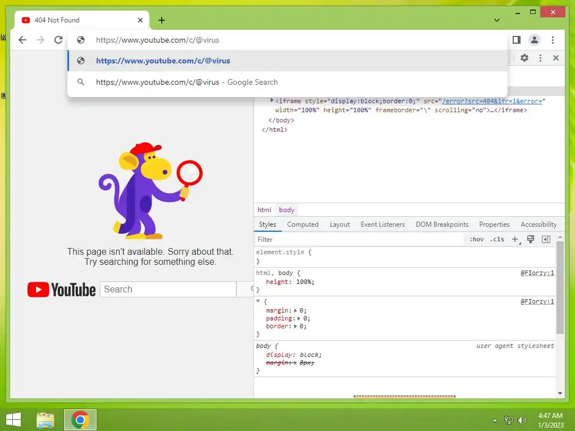The height and width of the screenshot is (431, 575).
Task: Toggle the browser side panel icon
Action: (x=517, y=40)
